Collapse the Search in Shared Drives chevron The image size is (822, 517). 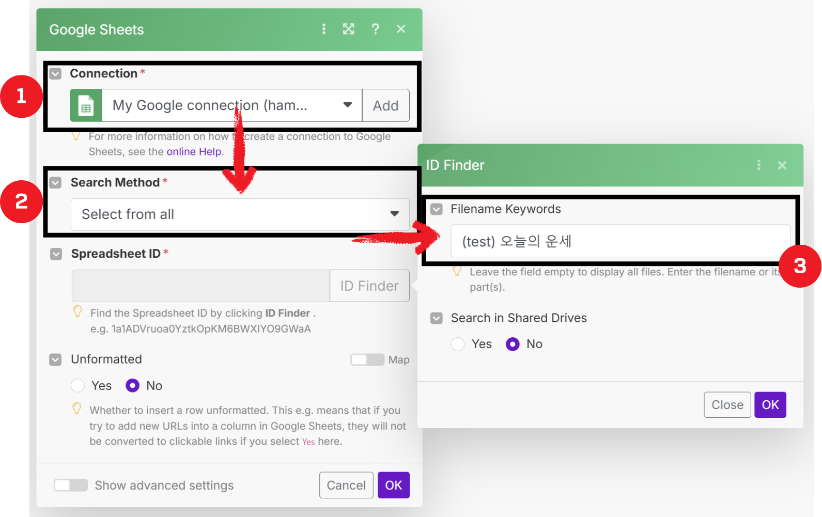pyautogui.click(x=437, y=318)
